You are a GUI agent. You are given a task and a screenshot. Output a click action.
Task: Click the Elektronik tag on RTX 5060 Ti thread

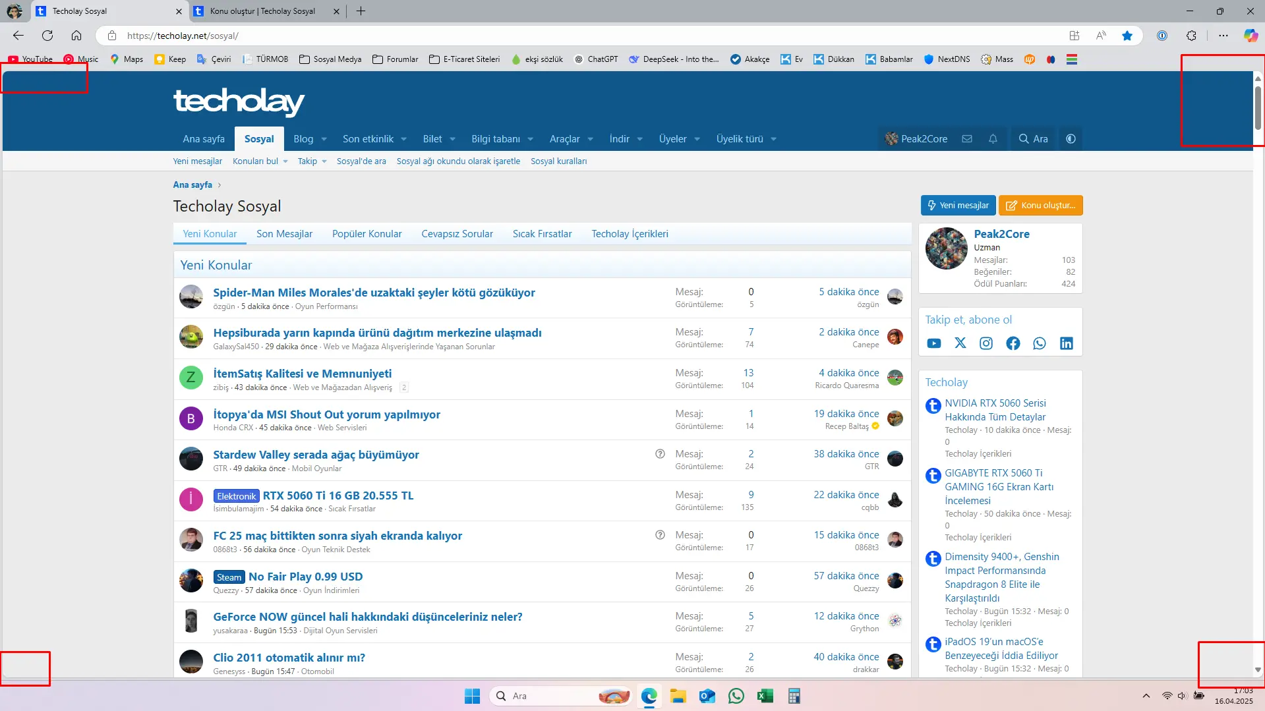pos(236,496)
